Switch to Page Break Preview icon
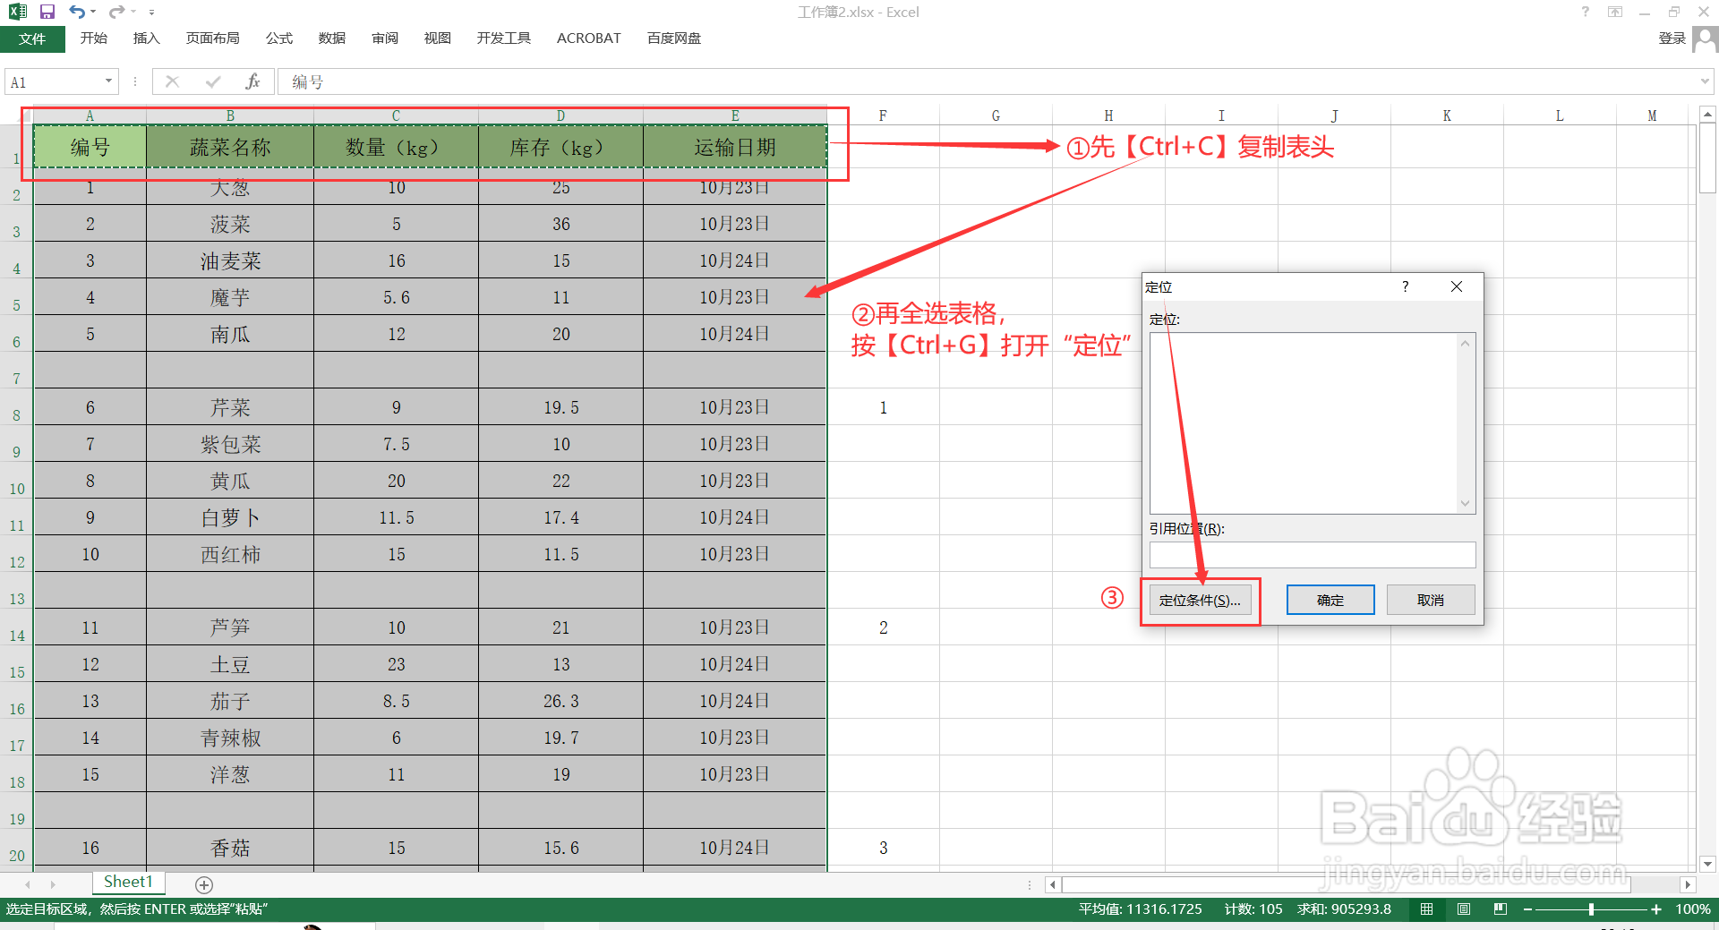 [x=1501, y=909]
